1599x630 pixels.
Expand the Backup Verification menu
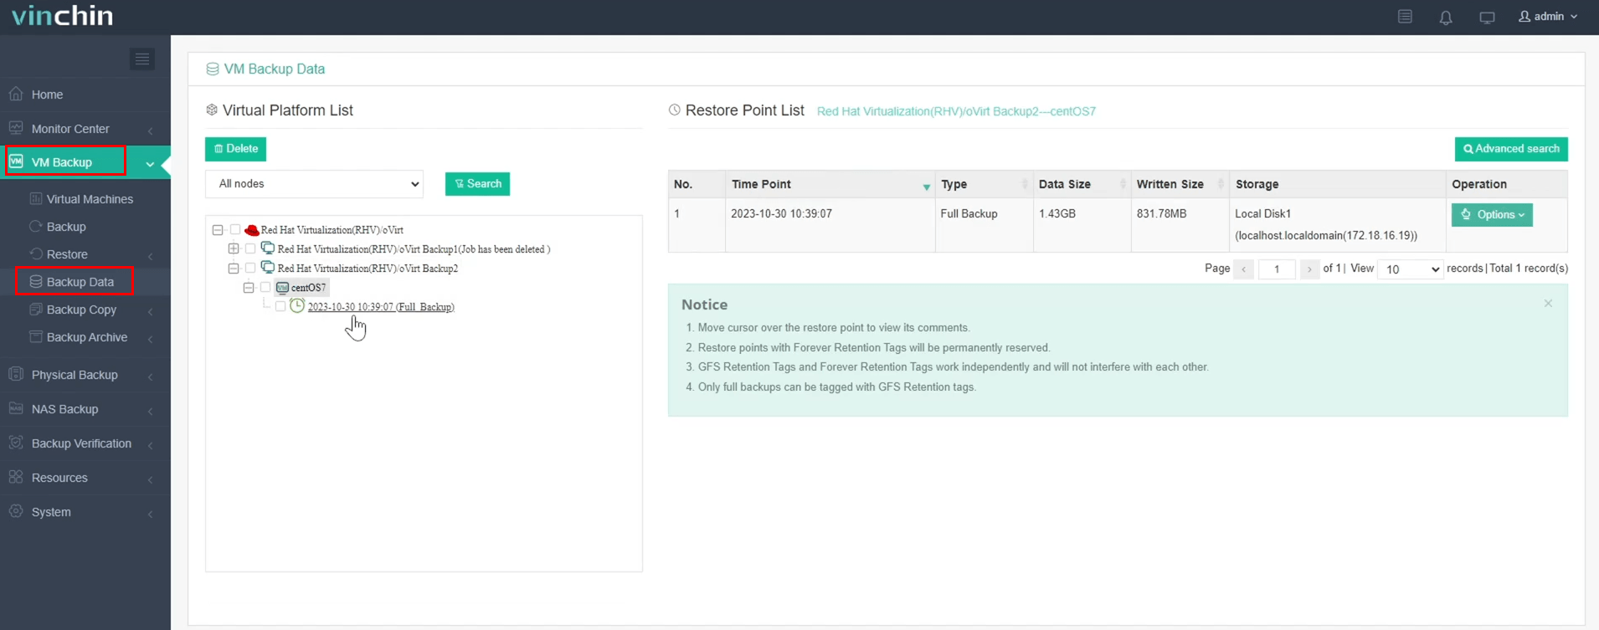pyautogui.click(x=85, y=443)
